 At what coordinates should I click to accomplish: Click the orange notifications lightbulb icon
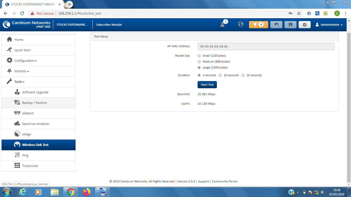click(258, 25)
